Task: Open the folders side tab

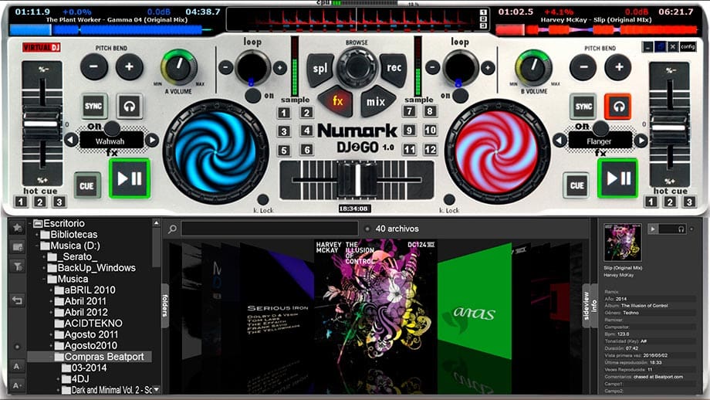Action: 165,306
